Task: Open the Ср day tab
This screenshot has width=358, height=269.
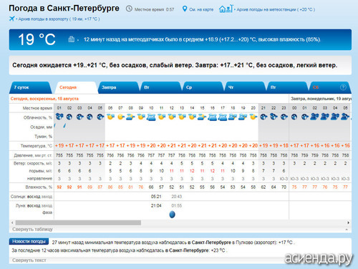Action: (x=203, y=87)
